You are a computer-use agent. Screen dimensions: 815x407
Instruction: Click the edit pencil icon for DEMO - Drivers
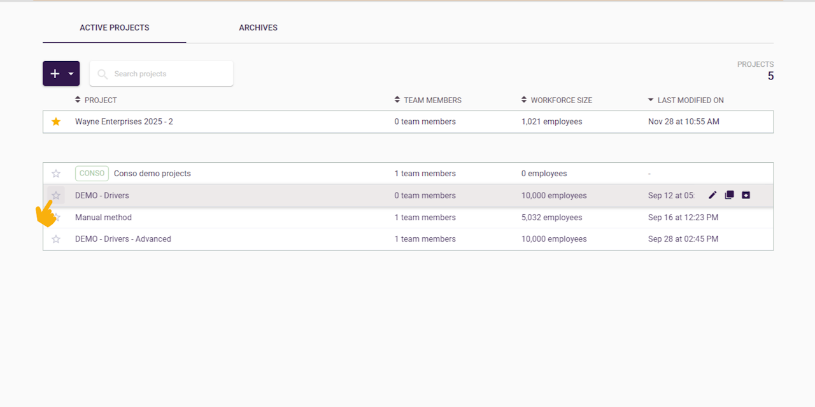(x=712, y=195)
